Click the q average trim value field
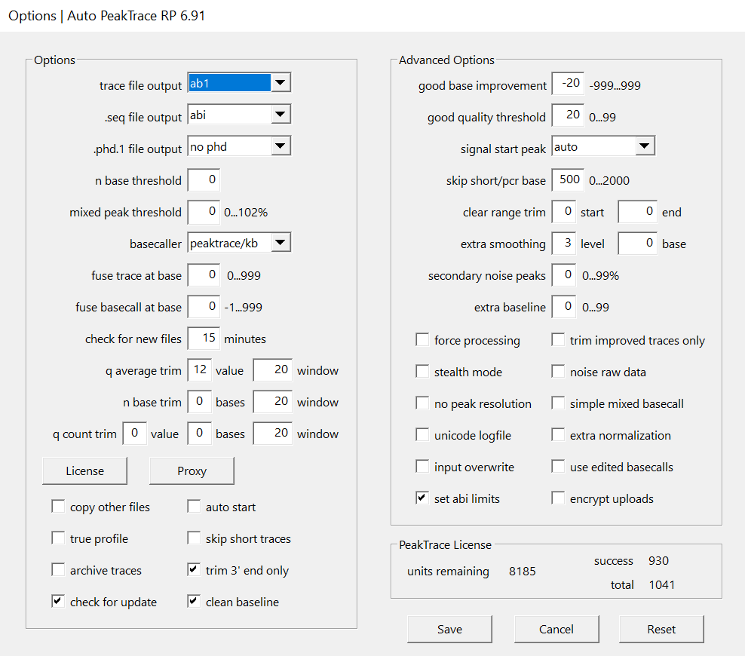 pos(200,370)
